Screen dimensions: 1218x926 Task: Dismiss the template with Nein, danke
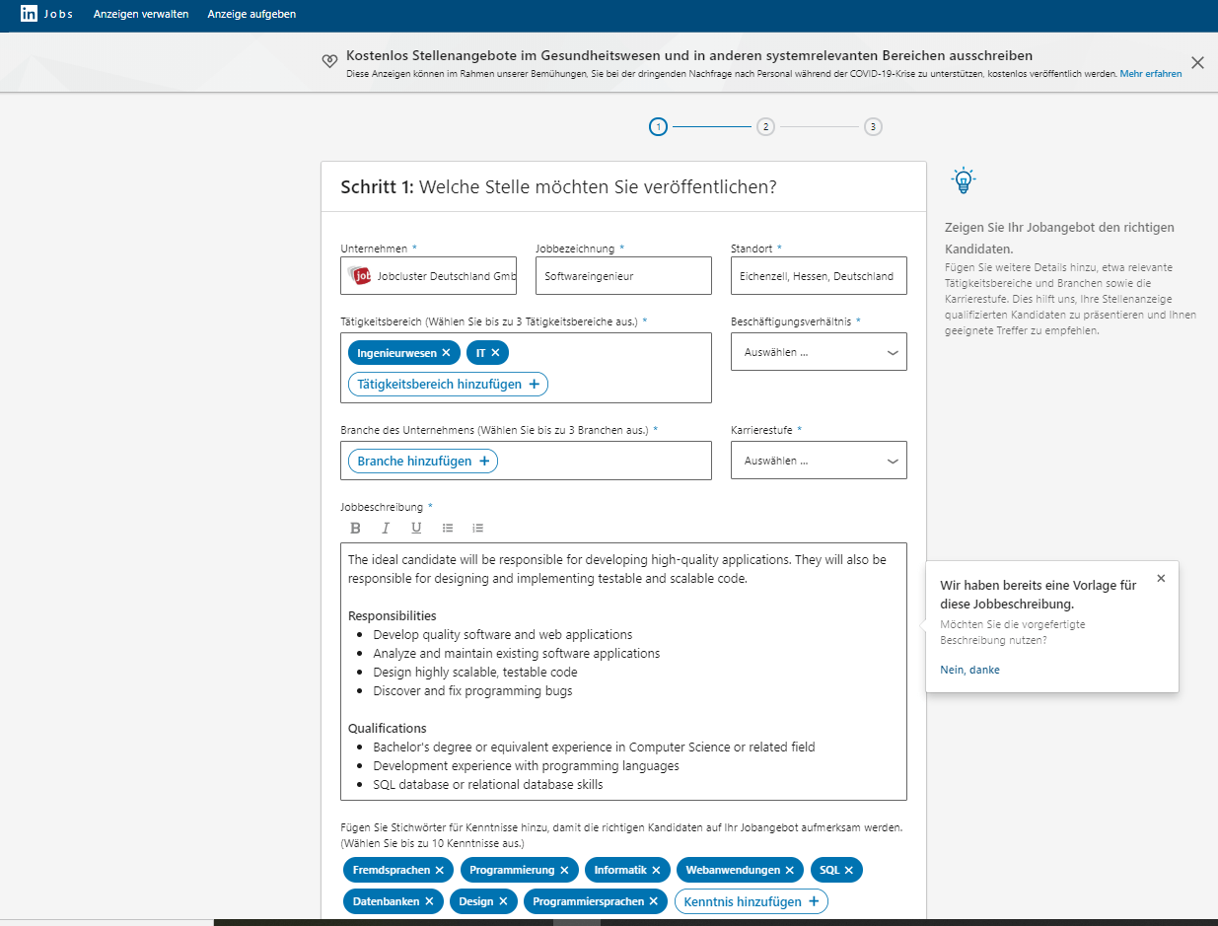[969, 669]
